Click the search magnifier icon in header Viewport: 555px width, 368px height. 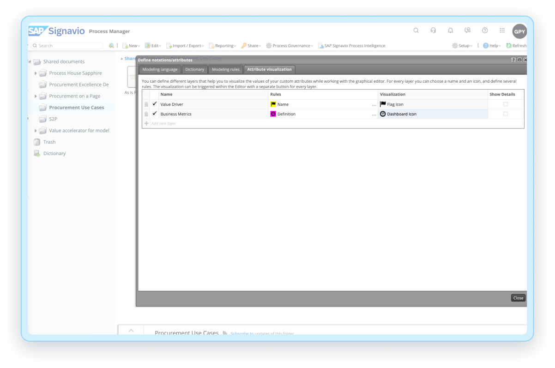(x=416, y=30)
